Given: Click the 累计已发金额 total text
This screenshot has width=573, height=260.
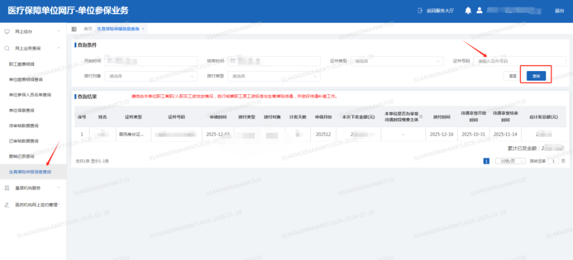Looking at the screenshot, I should (x=536, y=148).
